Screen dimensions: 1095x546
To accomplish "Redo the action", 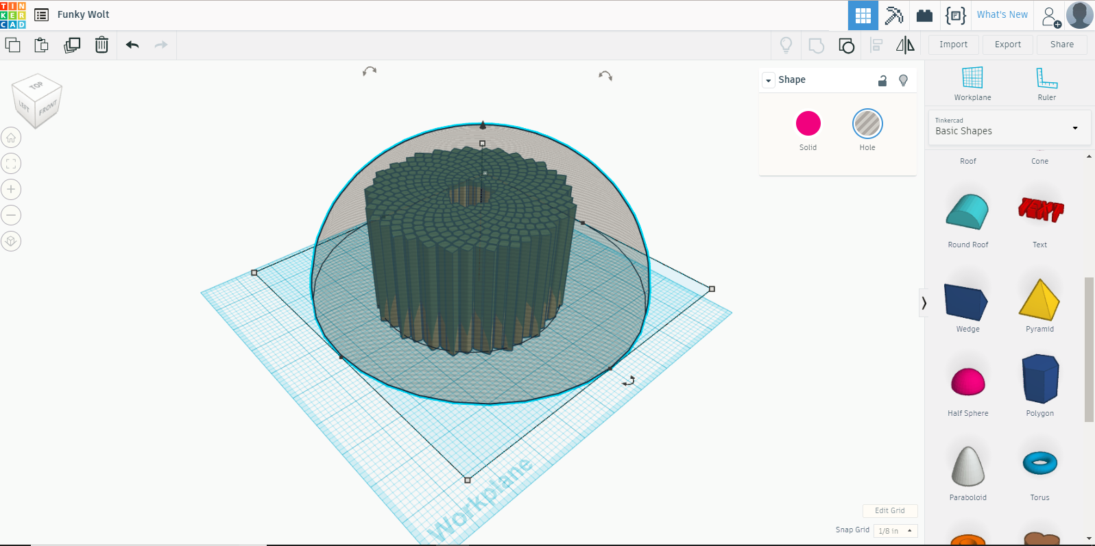I will (161, 45).
